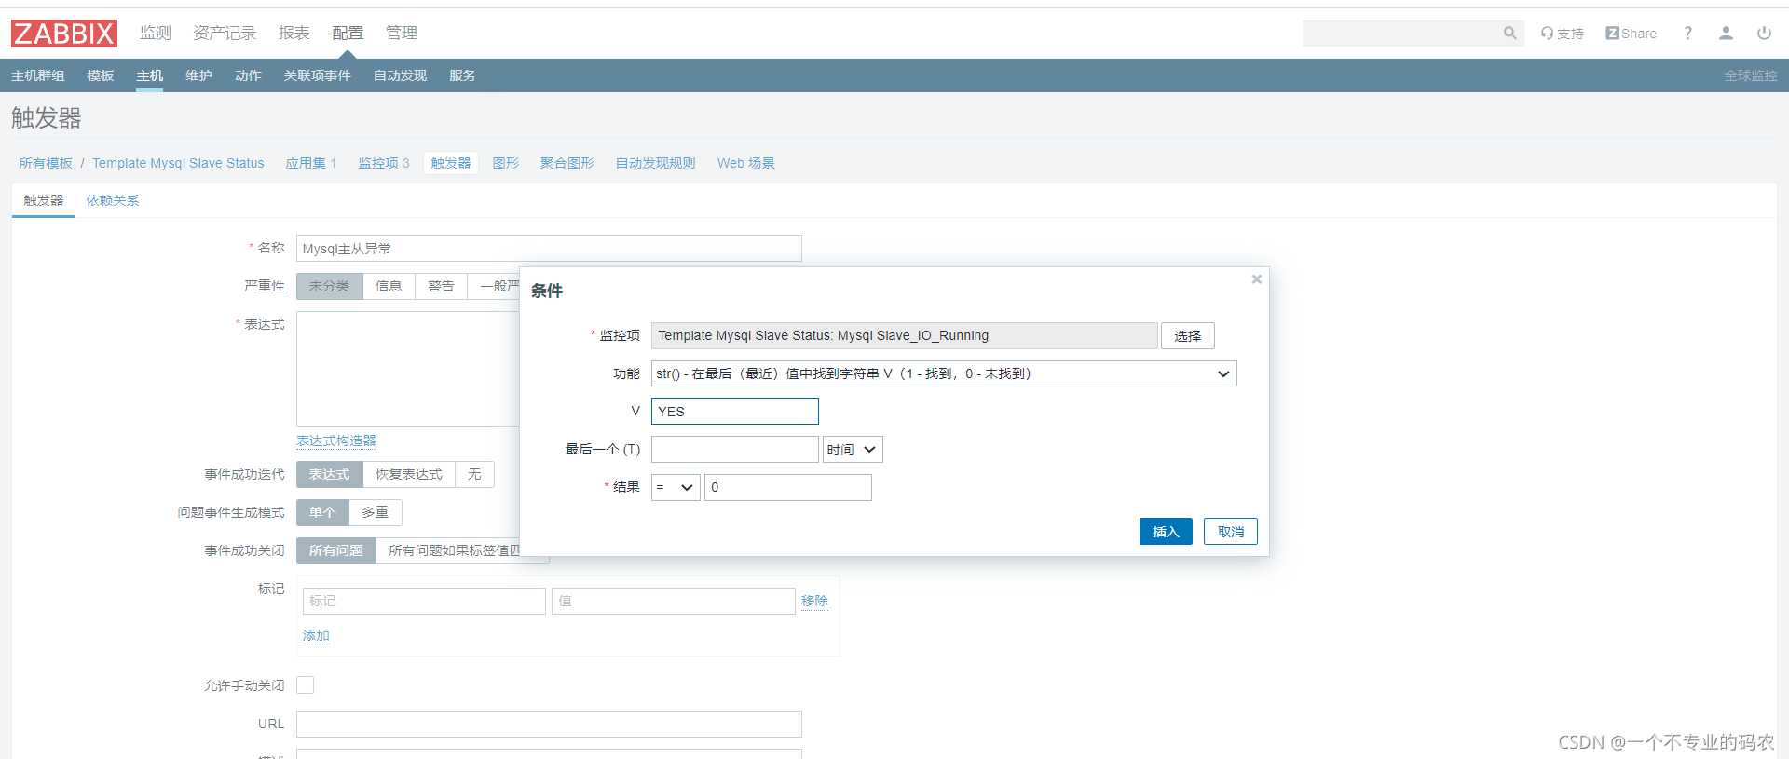The image size is (1789, 759).
Task: Open help question mark icon
Action: (x=1687, y=34)
